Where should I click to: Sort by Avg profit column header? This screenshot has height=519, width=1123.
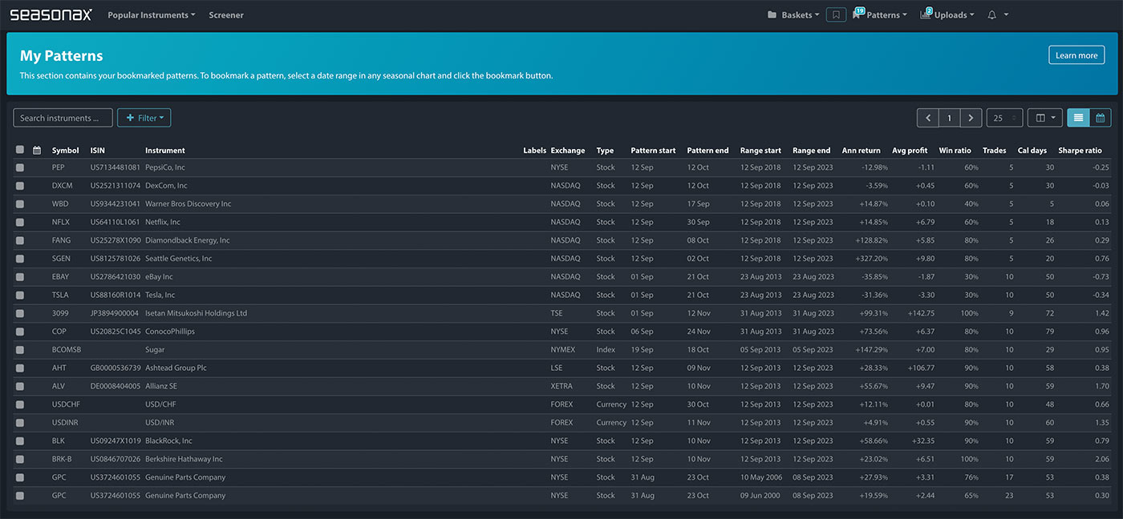point(910,150)
